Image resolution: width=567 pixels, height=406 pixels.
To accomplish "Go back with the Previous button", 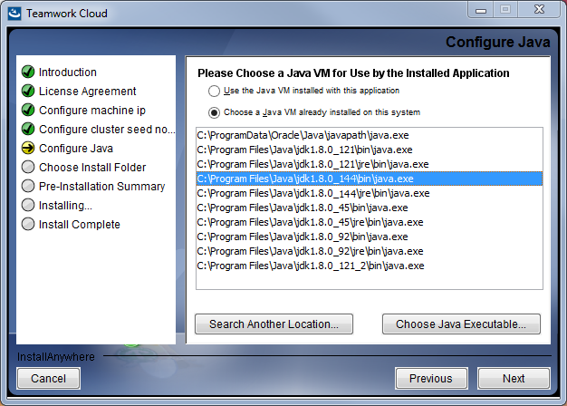I will pyautogui.click(x=431, y=379).
